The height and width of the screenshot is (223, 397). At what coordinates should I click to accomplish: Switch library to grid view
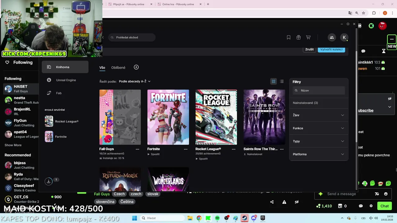pos(274,81)
